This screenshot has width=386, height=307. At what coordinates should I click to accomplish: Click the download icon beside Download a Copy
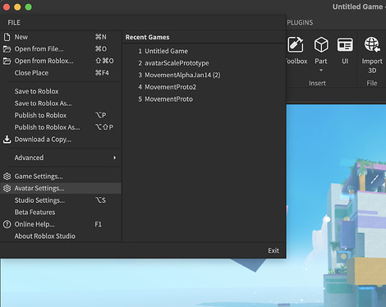(x=7, y=140)
